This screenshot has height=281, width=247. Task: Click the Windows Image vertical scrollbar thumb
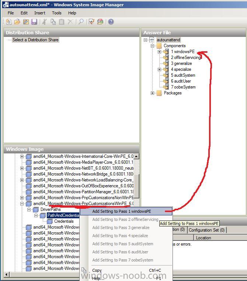136,186
